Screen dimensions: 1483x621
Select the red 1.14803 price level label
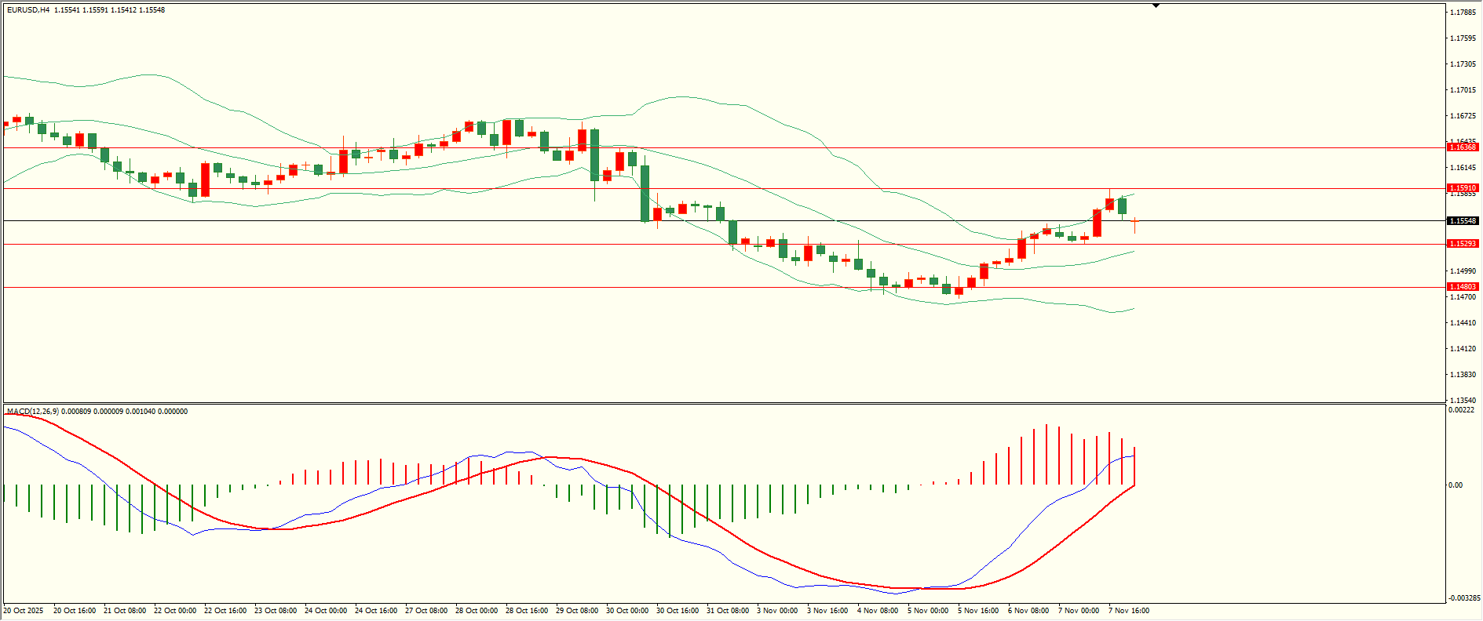click(1463, 287)
